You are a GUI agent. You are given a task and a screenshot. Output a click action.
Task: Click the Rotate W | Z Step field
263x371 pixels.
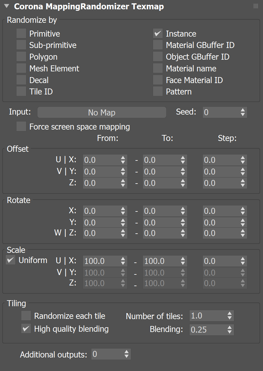tap(221, 233)
